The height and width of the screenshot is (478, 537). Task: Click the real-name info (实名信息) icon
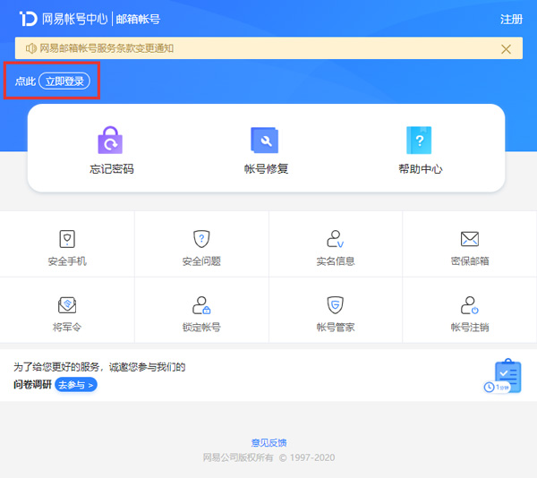tap(336, 238)
